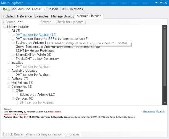The image size is (169, 139).
Task: Maximize the Micro Explorer panel
Action: click(x=161, y=3)
